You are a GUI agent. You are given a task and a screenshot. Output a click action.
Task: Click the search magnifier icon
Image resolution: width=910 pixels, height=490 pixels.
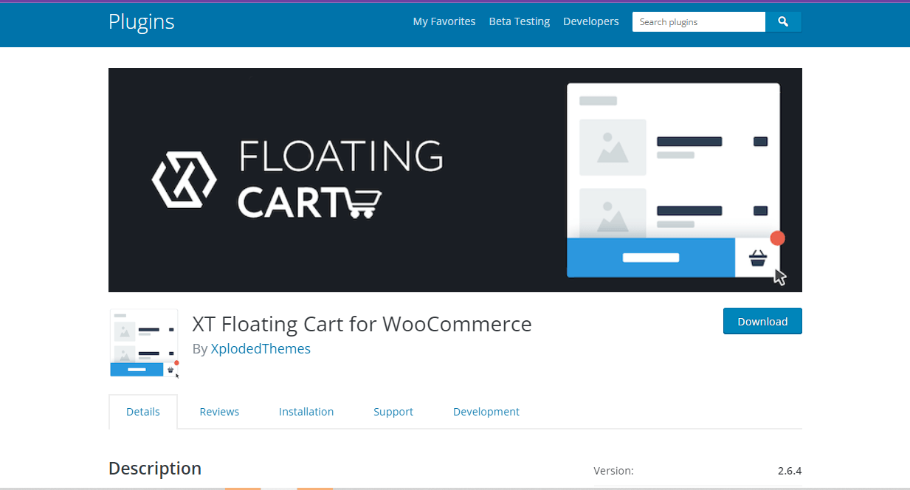pyautogui.click(x=782, y=21)
